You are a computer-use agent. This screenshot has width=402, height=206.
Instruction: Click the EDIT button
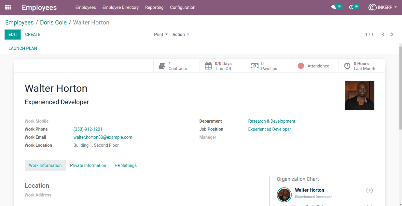[x=13, y=34]
